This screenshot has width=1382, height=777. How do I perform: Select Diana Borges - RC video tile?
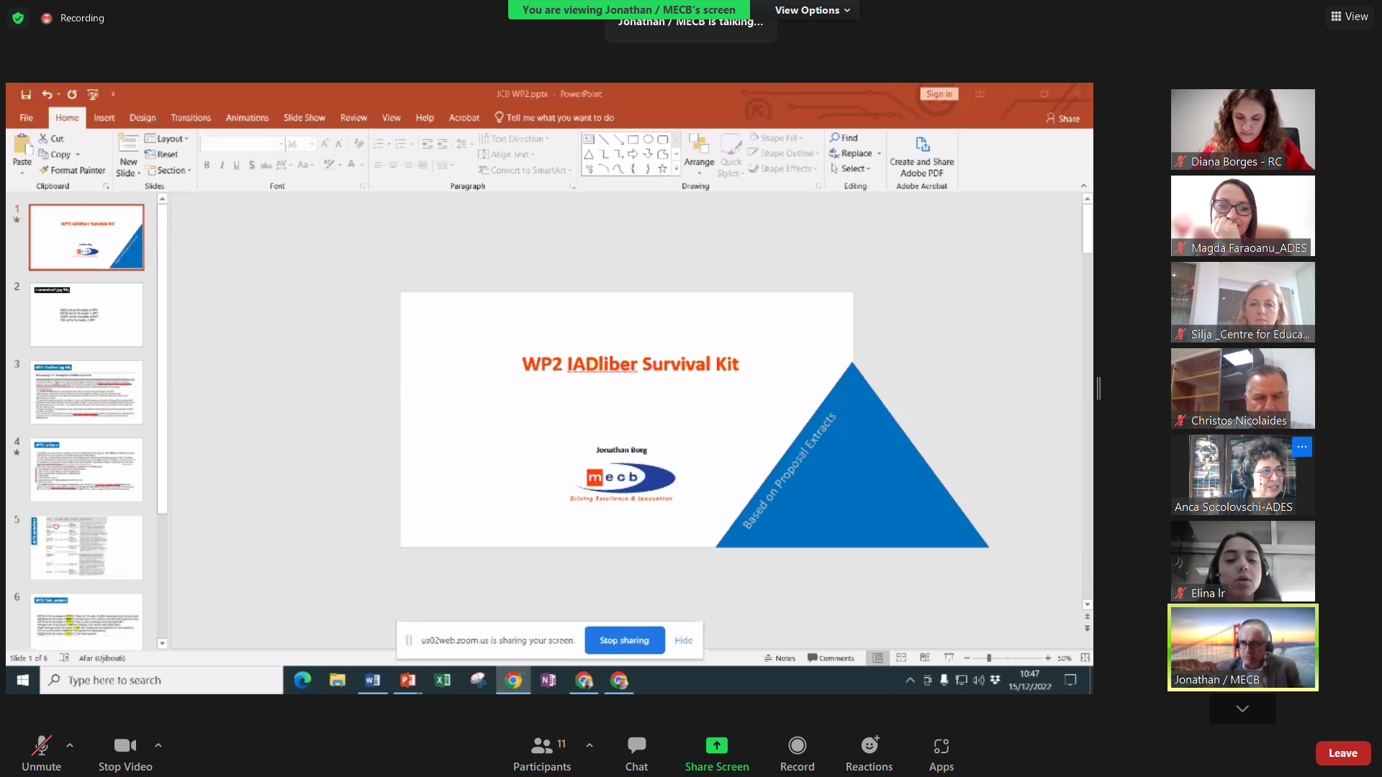tap(1242, 129)
